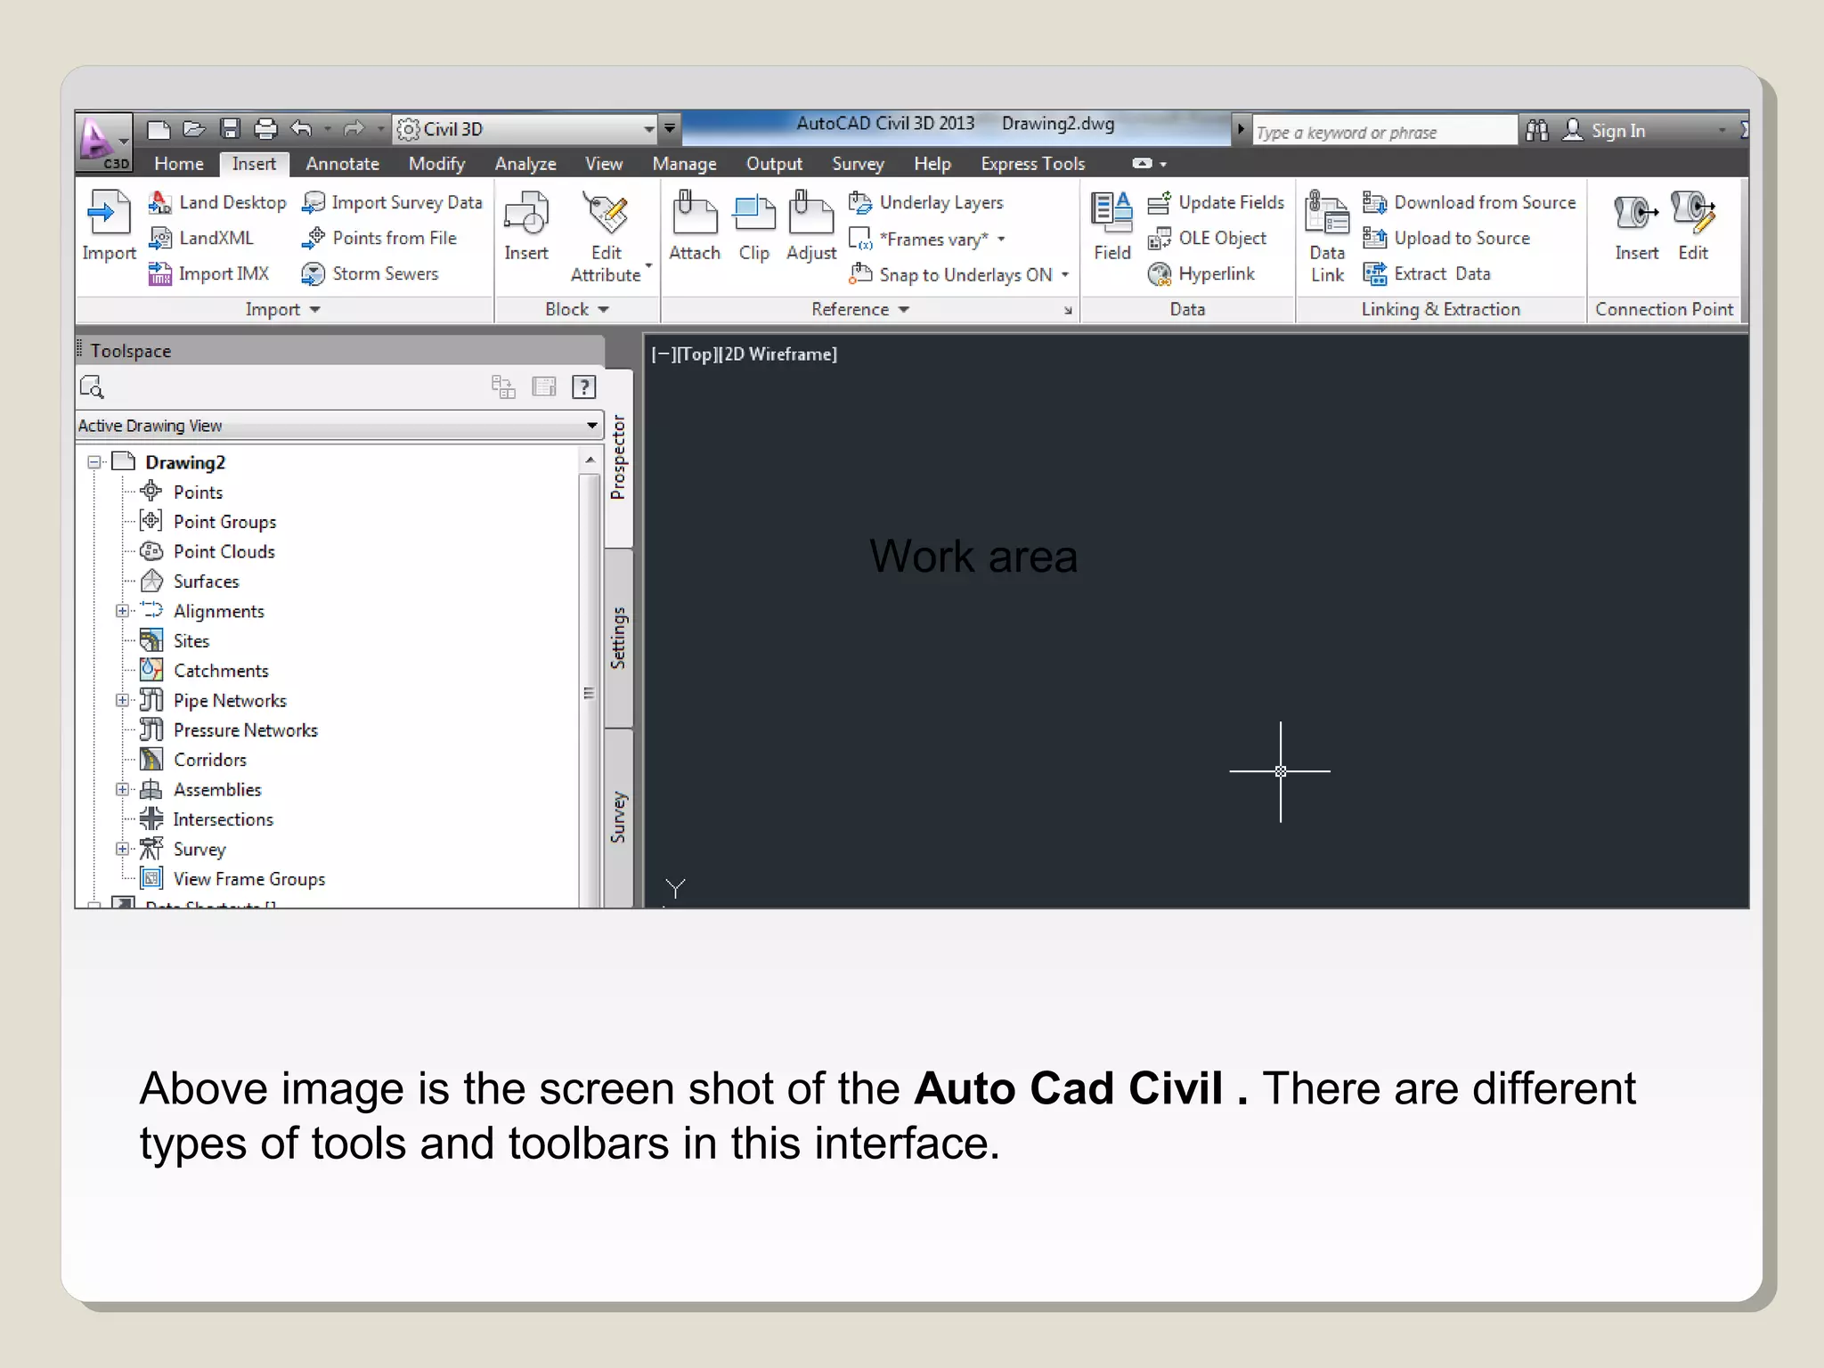Select LandXML import tool
Viewport: 1824px width, 1368px height.
coord(201,239)
